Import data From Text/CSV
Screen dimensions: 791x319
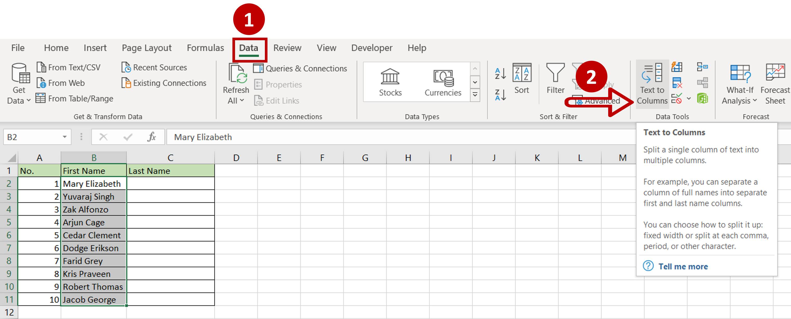[x=69, y=67]
